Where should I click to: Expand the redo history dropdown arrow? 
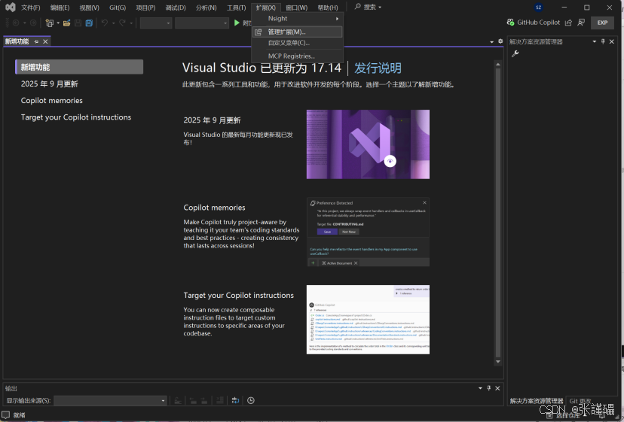131,23
